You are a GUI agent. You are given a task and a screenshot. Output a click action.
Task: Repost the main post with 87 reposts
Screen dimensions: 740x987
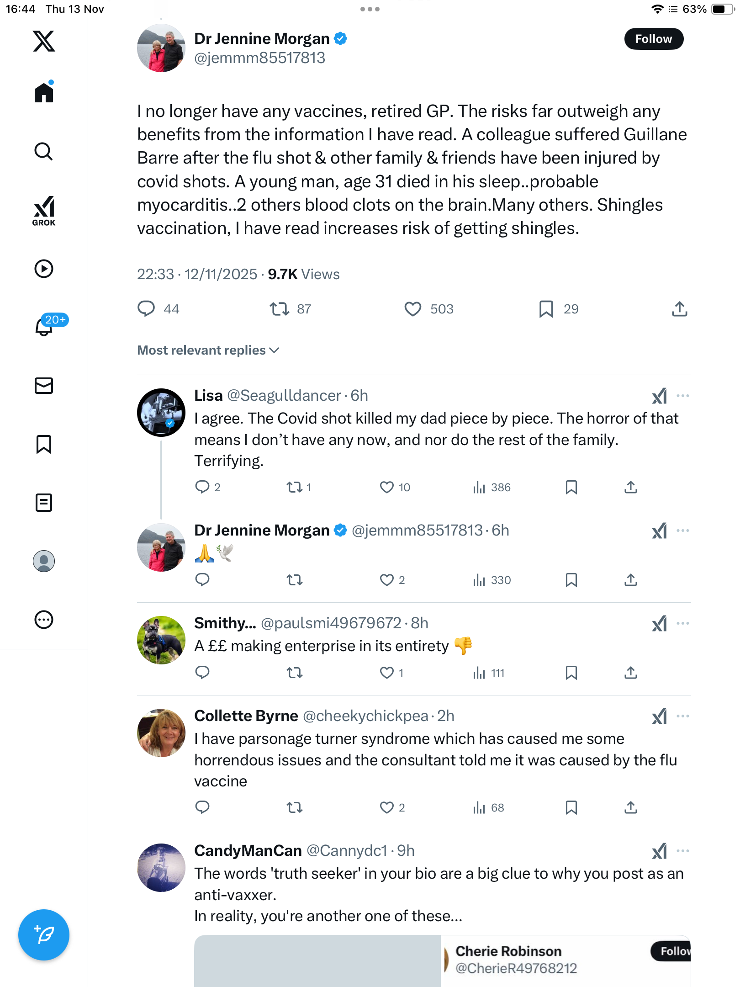(x=279, y=309)
